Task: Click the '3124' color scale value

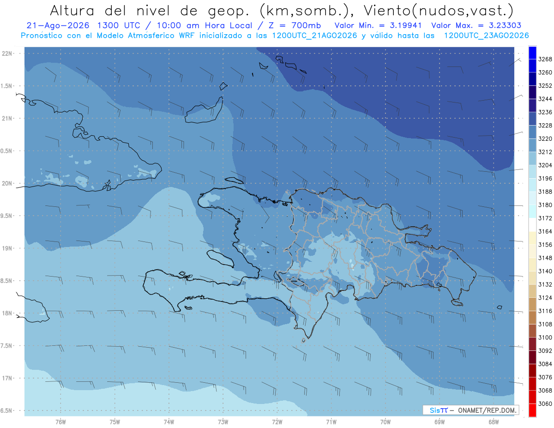Action: (545, 297)
